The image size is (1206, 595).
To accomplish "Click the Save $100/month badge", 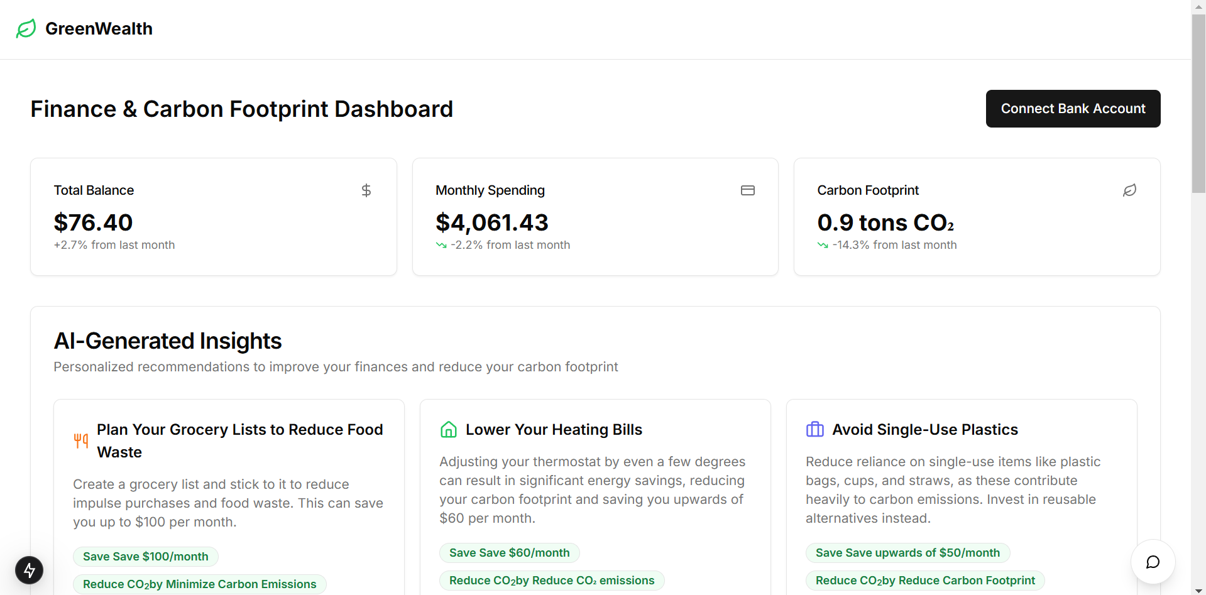I will point(146,557).
